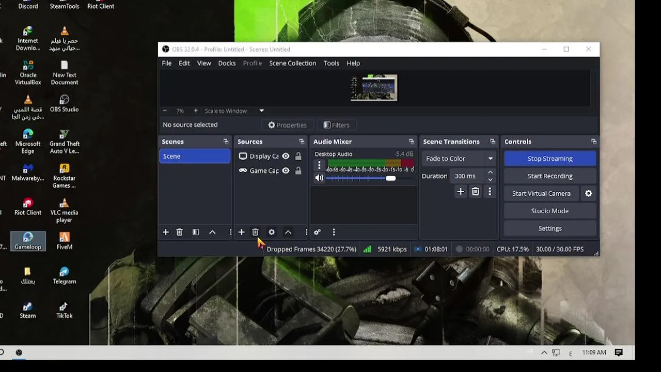Click the preview thumbnail in the OBS canvas
The image size is (661, 372).
point(374,88)
